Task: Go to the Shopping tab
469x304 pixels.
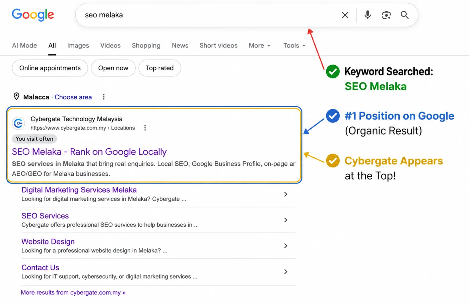Action: tap(146, 46)
